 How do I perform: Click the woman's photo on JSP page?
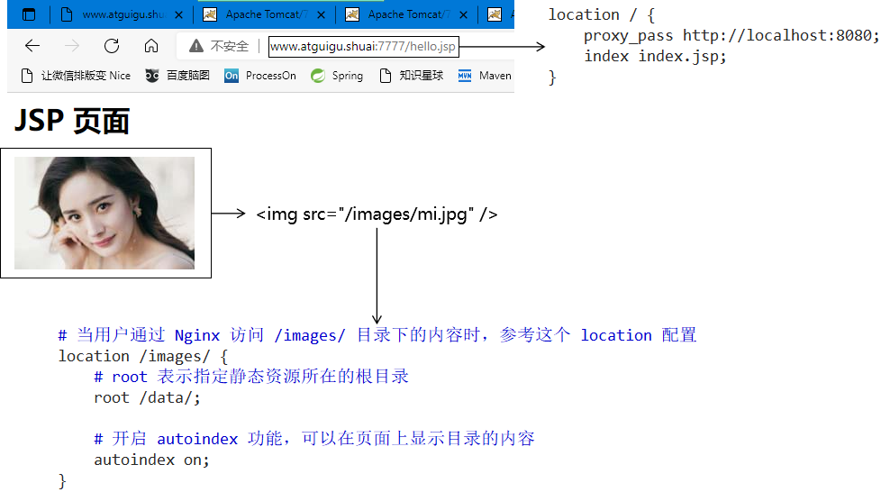click(x=104, y=213)
